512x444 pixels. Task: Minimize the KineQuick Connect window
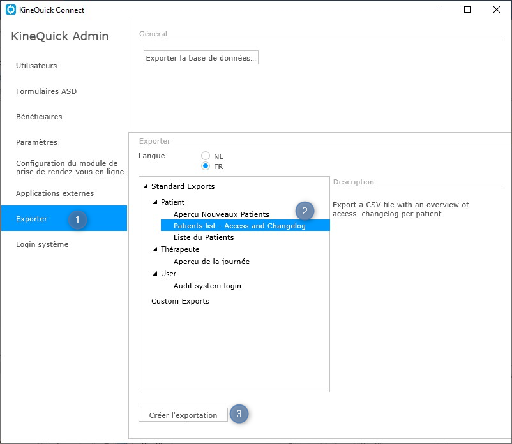(439, 10)
